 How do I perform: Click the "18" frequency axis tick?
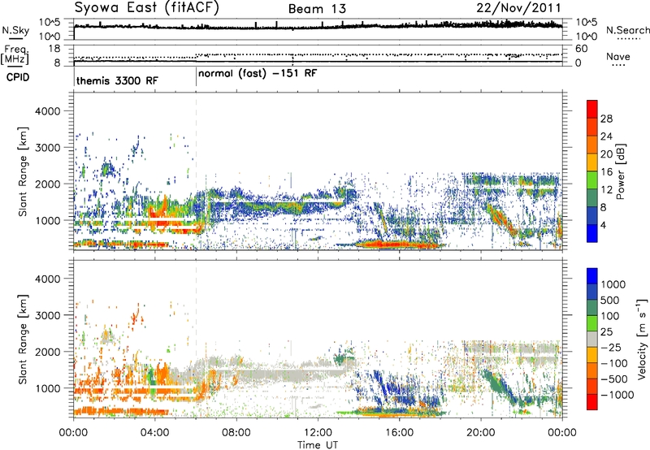[x=54, y=49]
